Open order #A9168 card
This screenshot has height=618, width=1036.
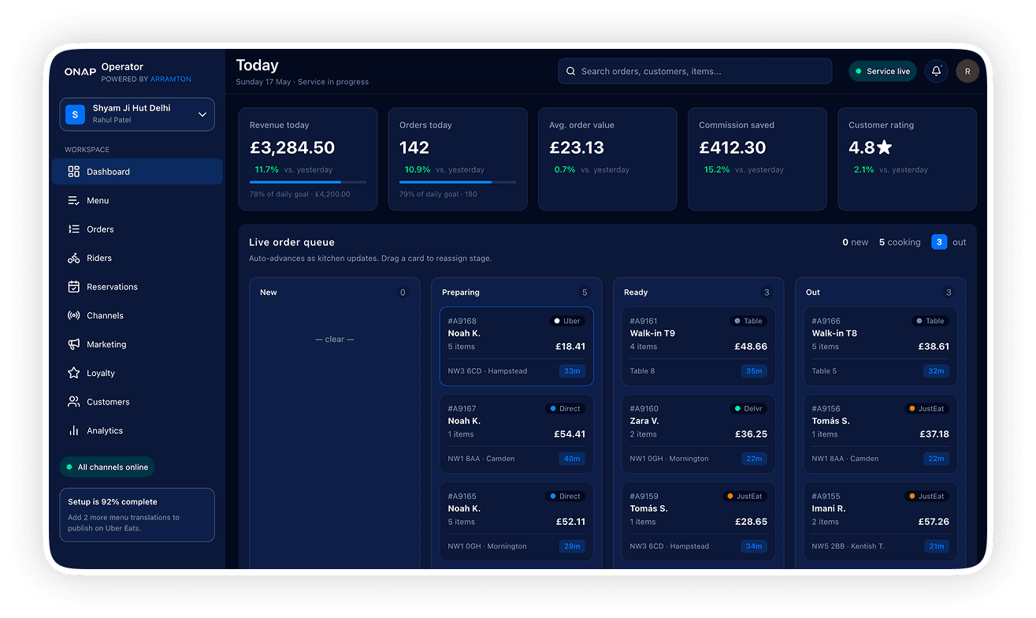(517, 346)
